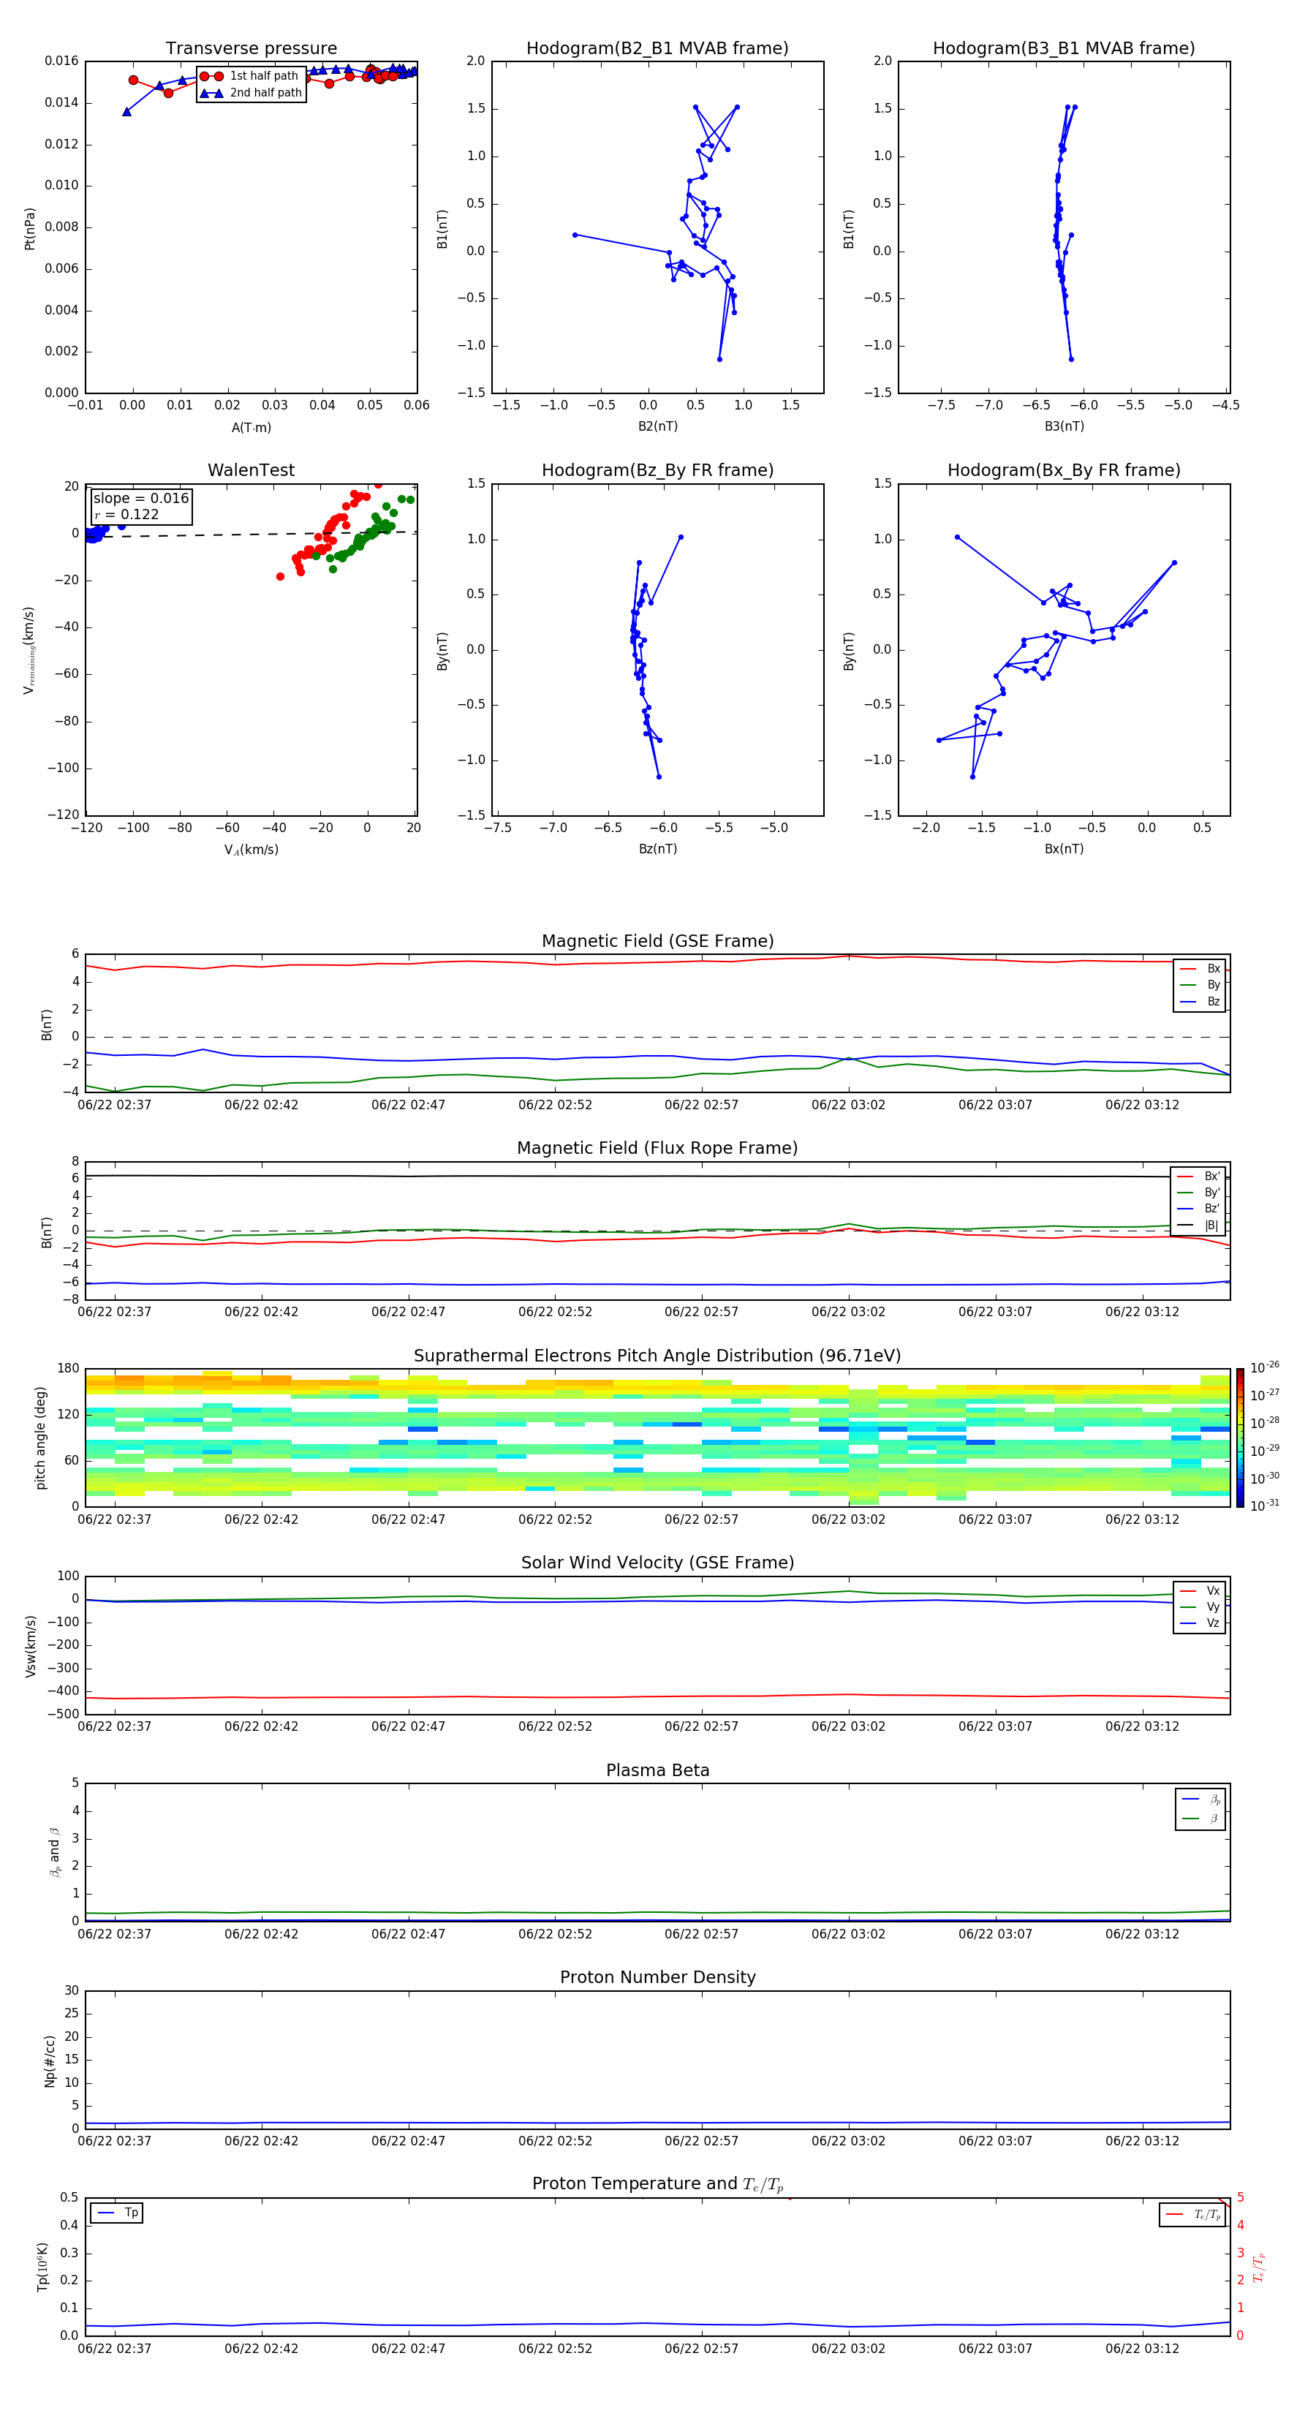Viewport: 1316px width, 2413px height.
Task: Click the "Magnetic Field (GSE Frame)" title
Action: pos(657,941)
